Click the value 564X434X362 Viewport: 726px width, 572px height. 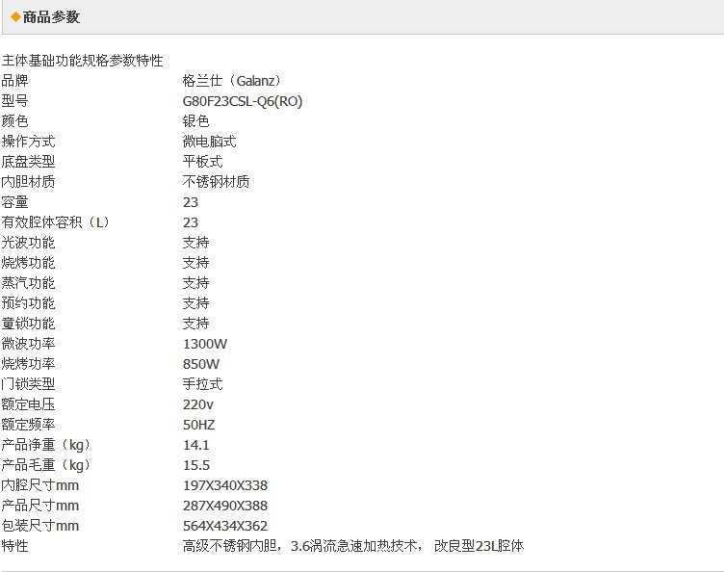click(x=225, y=526)
